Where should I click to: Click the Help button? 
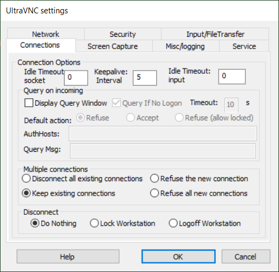click(x=68, y=257)
